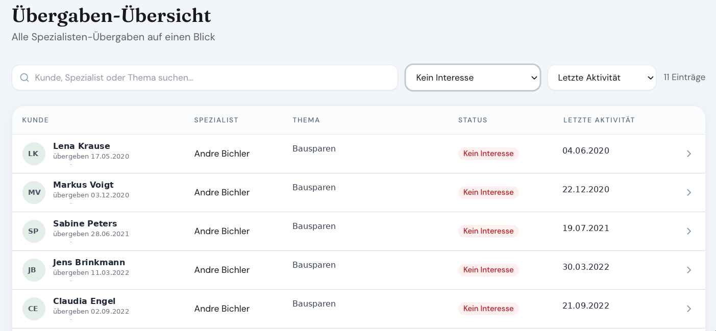Select the Lena Krause customer name
Viewport: 716px width, 331px height.
(x=82, y=146)
